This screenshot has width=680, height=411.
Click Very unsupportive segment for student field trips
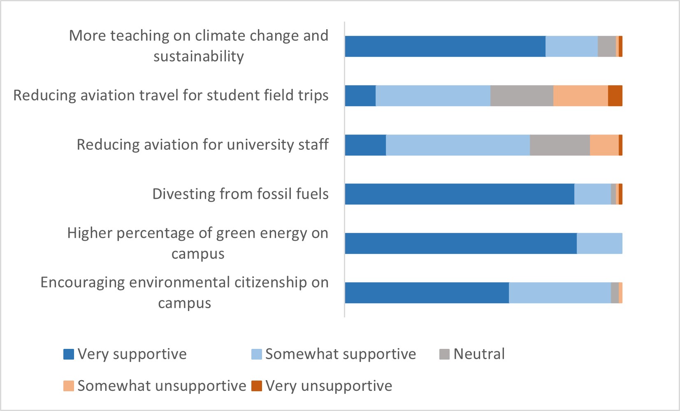[x=615, y=95]
